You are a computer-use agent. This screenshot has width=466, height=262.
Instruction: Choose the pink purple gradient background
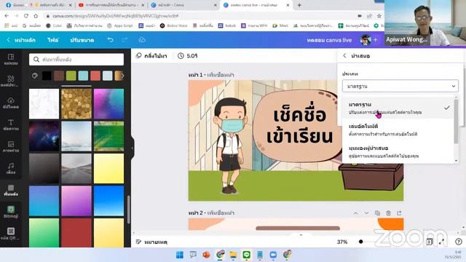[x=76, y=201]
